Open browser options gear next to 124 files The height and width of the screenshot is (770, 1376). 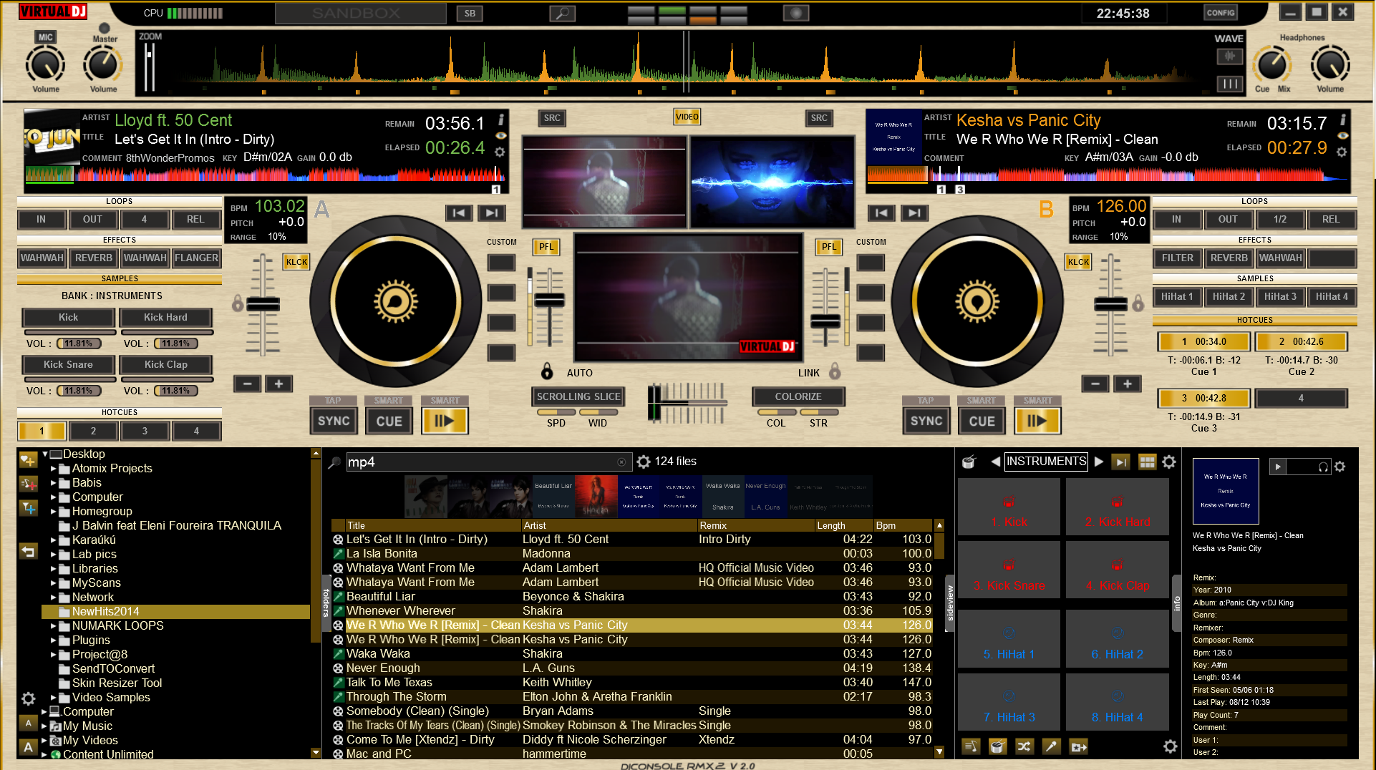643,462
